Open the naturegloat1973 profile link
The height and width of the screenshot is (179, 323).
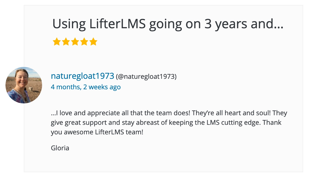pyautogui.click(x=83, y=76)
